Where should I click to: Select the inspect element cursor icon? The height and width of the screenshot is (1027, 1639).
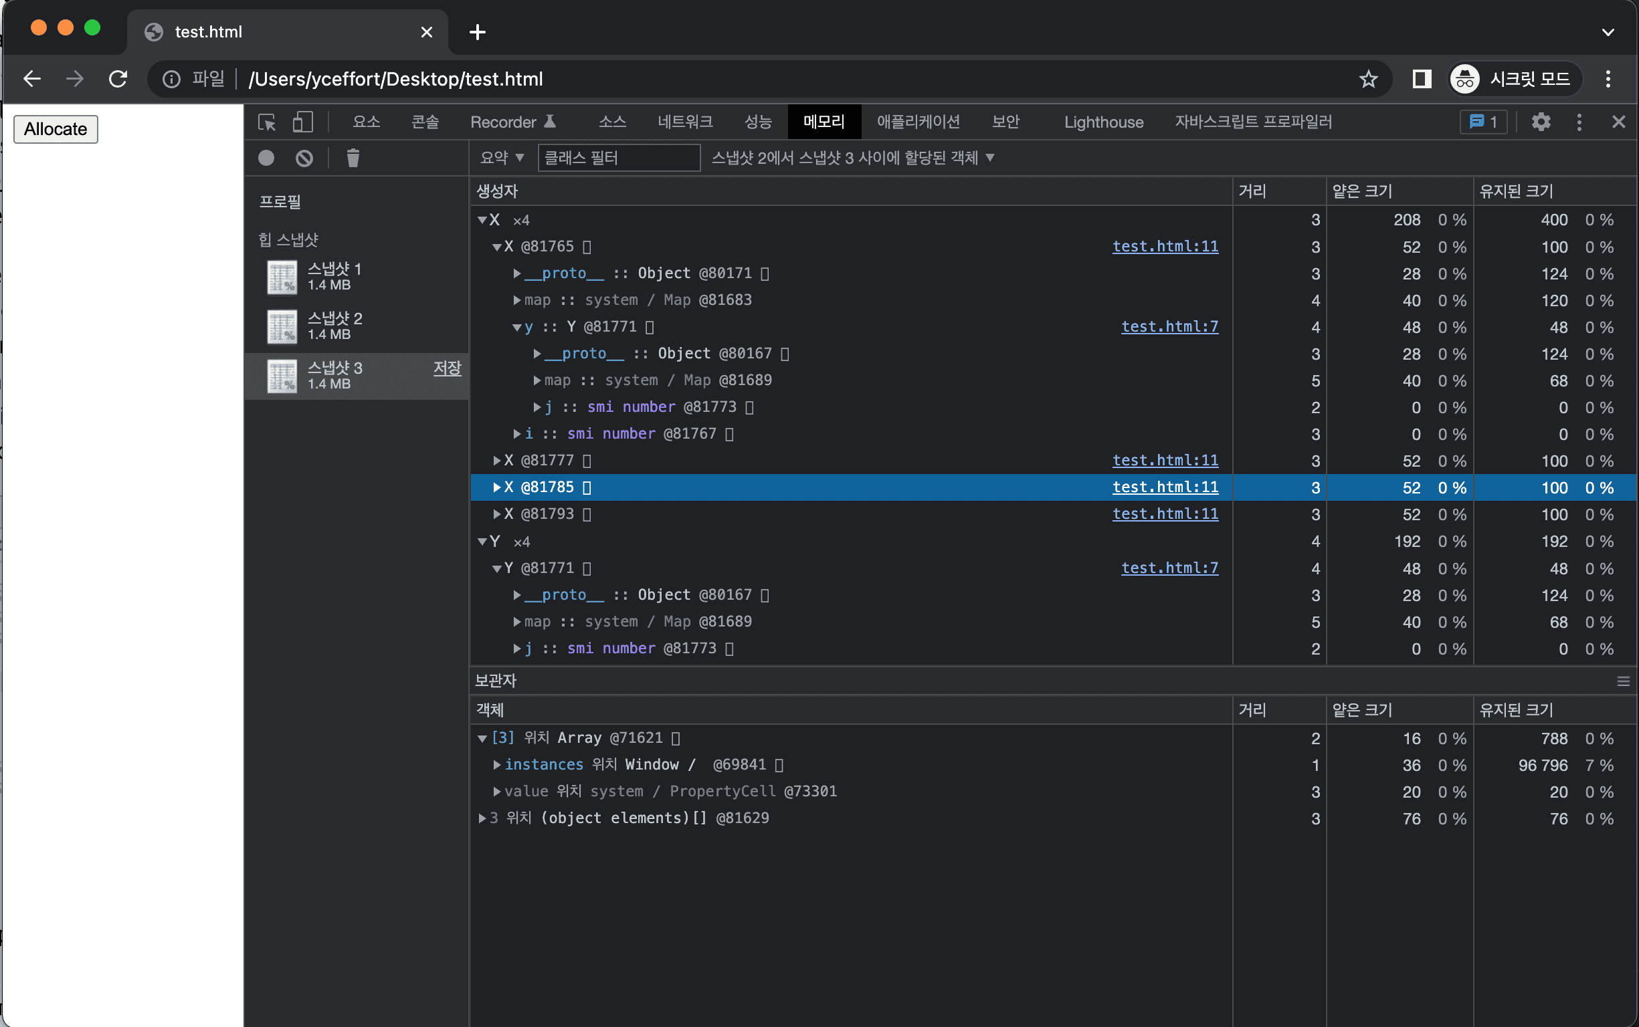268,122
